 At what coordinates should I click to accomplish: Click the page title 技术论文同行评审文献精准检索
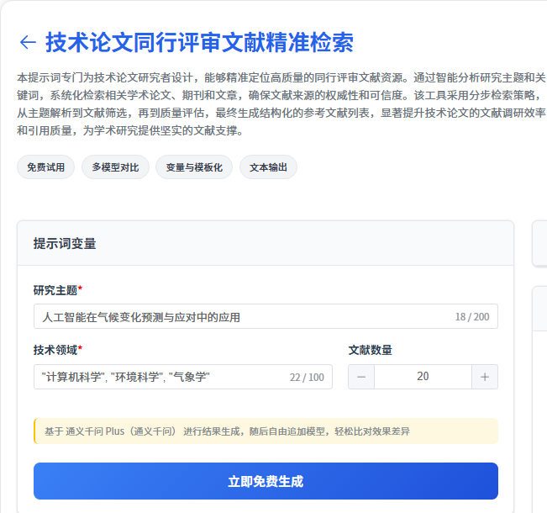[x=199, y=42]
